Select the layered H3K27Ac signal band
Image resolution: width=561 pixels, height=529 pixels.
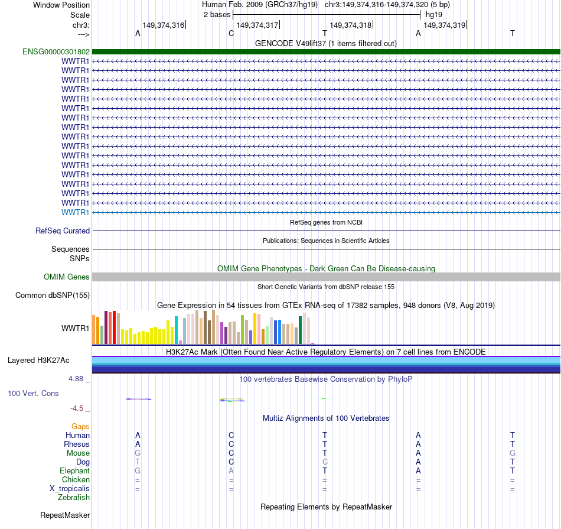point(326,365)
